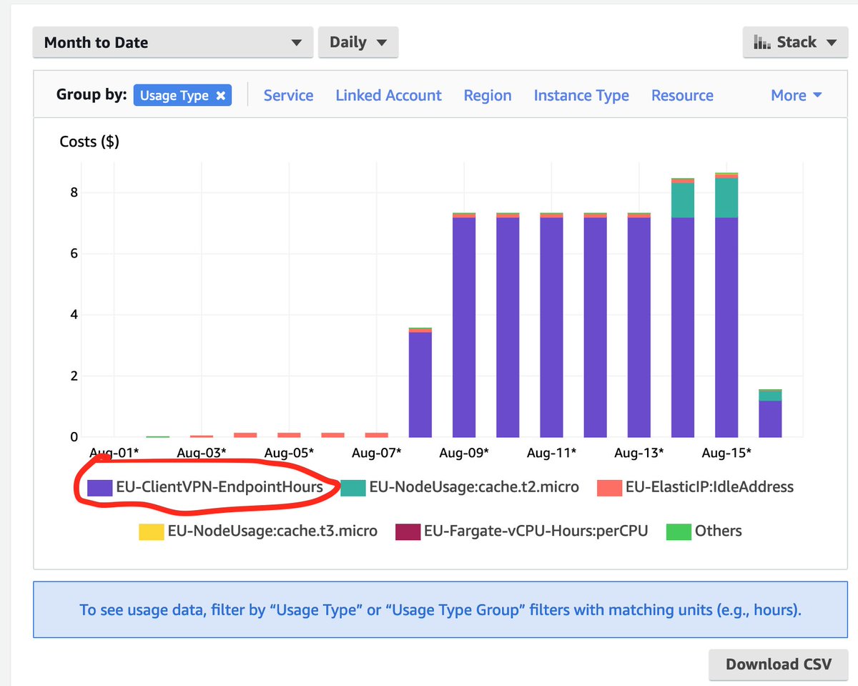The width and height of the screenshot is (858, 686).
Task: Click the Aug-15 purple bar
Action: tap(726, 327)
